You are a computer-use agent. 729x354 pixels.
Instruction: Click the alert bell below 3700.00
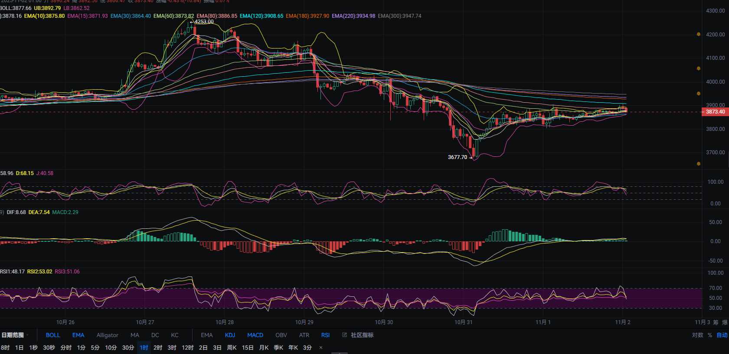pyautogui.click(x=698, y=164)
